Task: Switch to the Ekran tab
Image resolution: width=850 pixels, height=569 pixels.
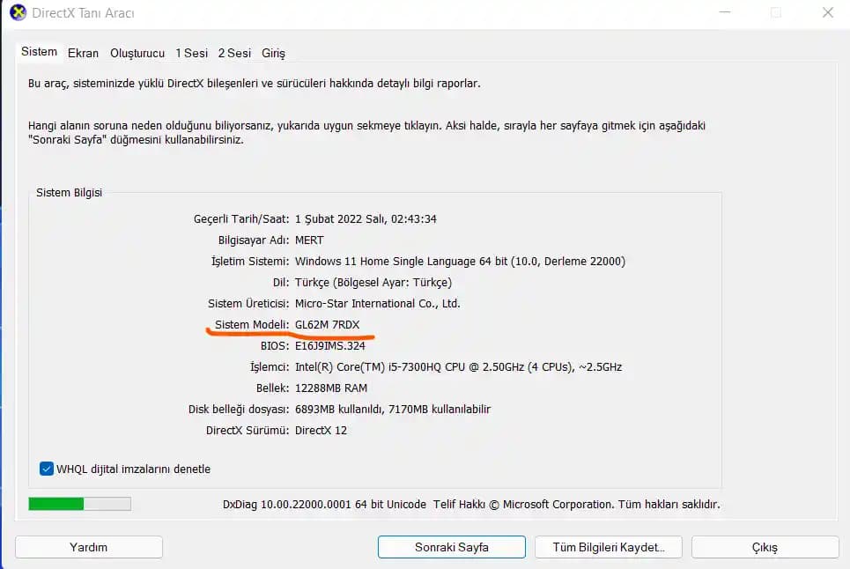Action: pos(83,53)
